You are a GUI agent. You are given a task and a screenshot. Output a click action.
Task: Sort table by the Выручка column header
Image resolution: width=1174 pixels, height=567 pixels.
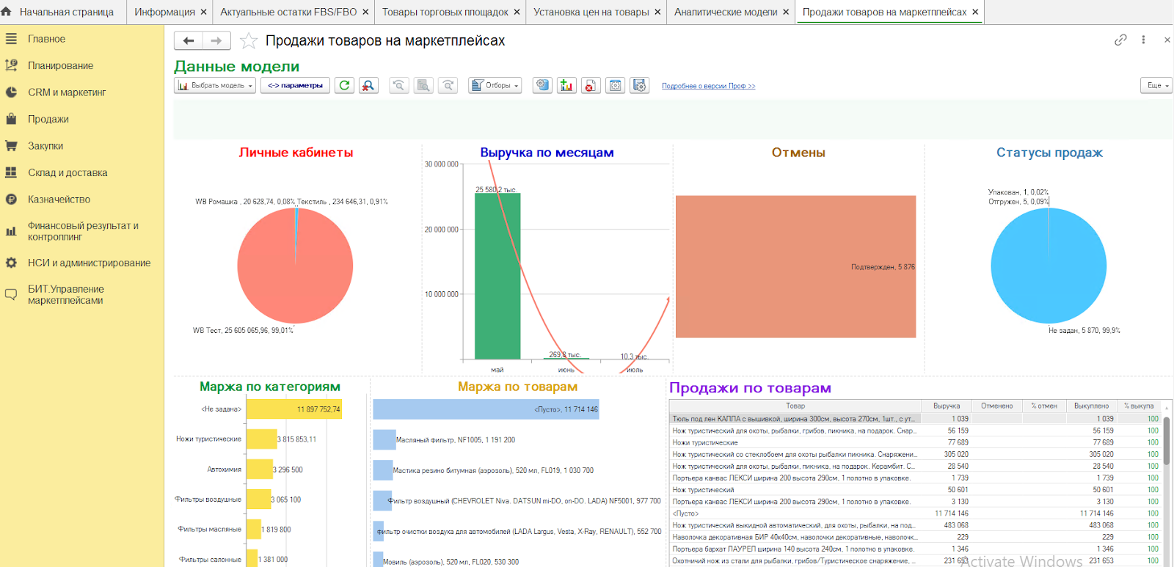pos(946,406)
